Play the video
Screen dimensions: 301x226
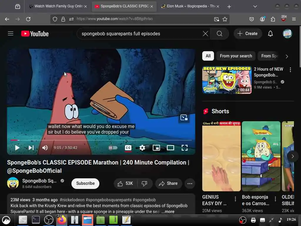tap(17, 148)
